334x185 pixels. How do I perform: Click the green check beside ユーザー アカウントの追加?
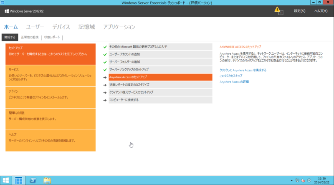coord(105,55)
